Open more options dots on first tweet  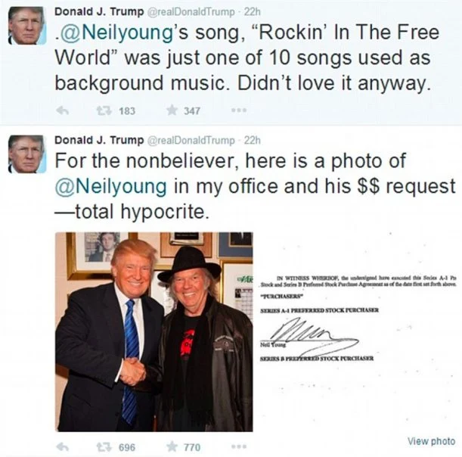(x=239, y=110)
